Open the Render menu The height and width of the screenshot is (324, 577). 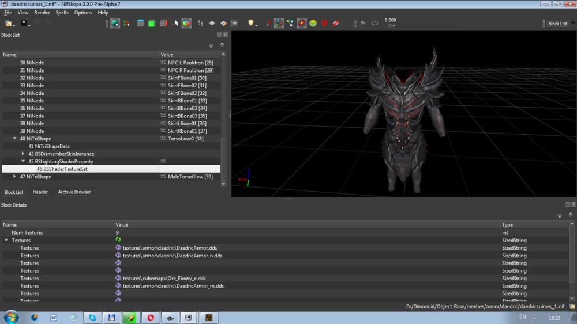point(42,13)
